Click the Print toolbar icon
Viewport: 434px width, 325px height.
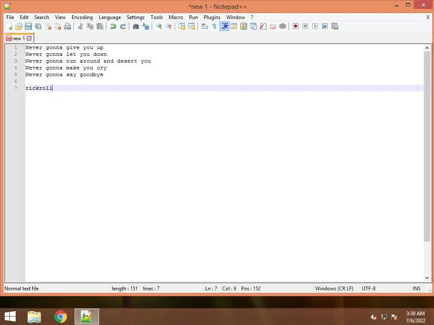67,26
